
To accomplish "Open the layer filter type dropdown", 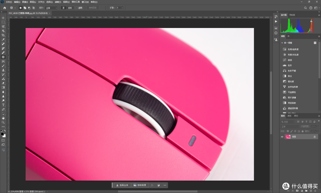I will pos(288,122).
